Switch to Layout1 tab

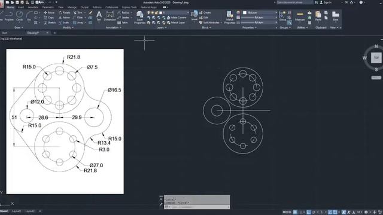click(x=16, y=211)
